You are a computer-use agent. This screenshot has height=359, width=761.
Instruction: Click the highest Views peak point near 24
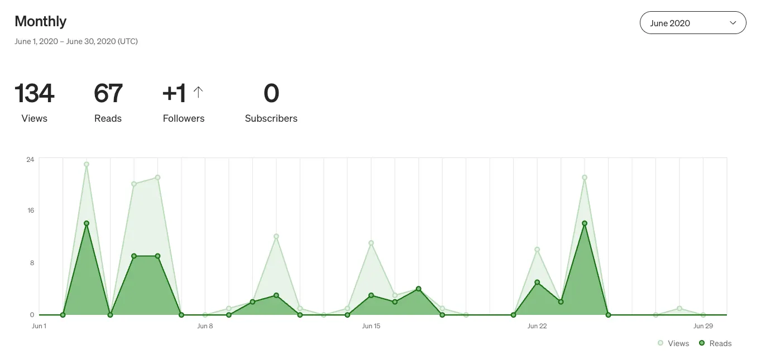click(x=87, y=164)
